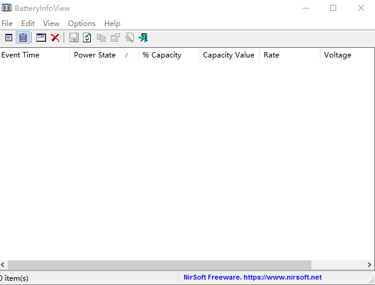Open NirSoft Freeware website link

253,277
